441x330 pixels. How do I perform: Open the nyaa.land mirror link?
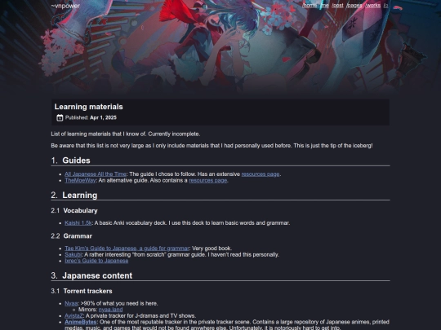coord(110,310)
